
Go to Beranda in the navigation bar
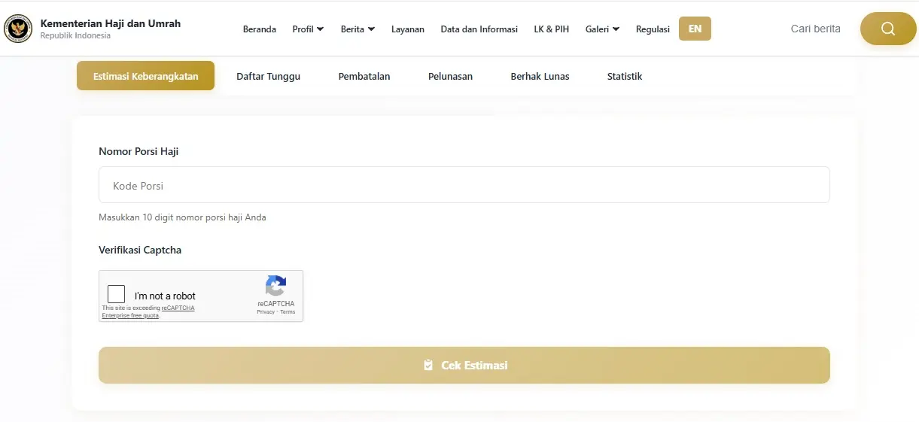(x=260, y=29)
